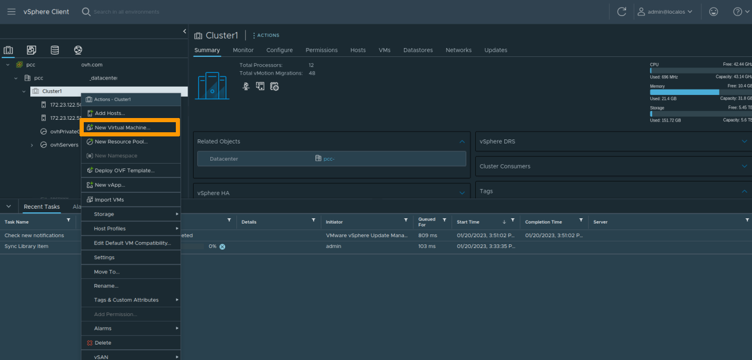The height and width of the screenshot is (360, 752).
Task: Open the Datastores tab of Cluster1
Action: pos(418,50)
